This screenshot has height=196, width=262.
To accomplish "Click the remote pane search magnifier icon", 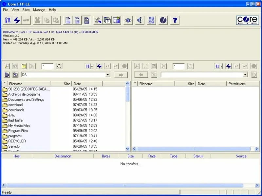I will pyautogui.click(x=137, y=66).
